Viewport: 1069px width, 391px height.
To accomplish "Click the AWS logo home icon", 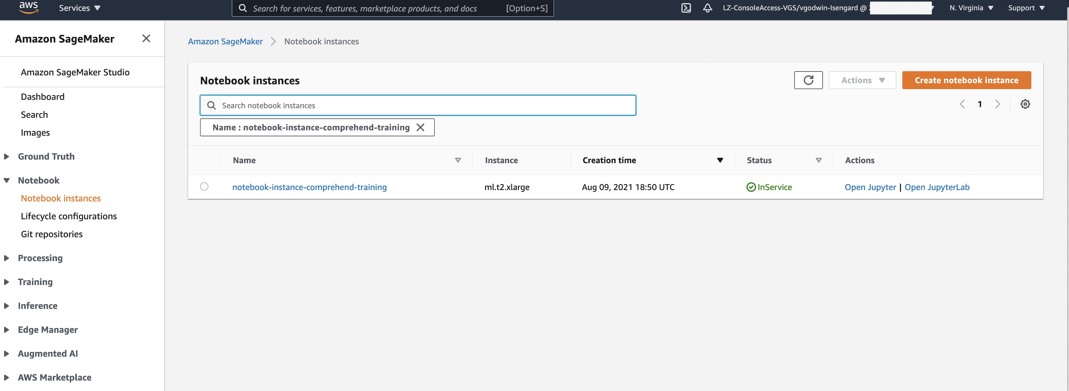I will point(29,8).
